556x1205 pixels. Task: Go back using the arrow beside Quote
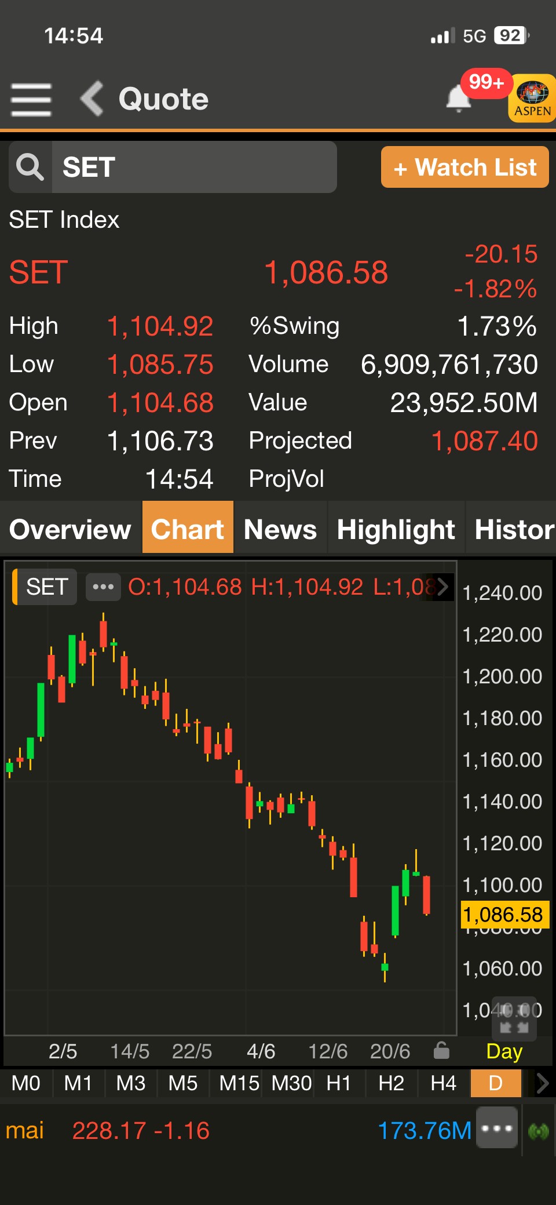[x=92, y=99]
